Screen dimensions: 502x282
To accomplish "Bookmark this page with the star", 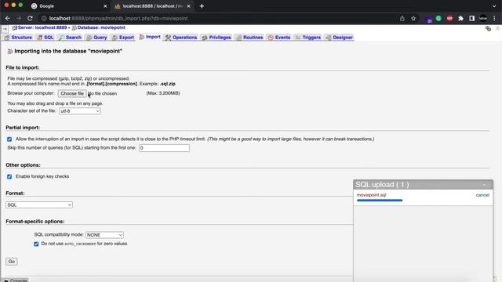I will [x=413, y=19].
